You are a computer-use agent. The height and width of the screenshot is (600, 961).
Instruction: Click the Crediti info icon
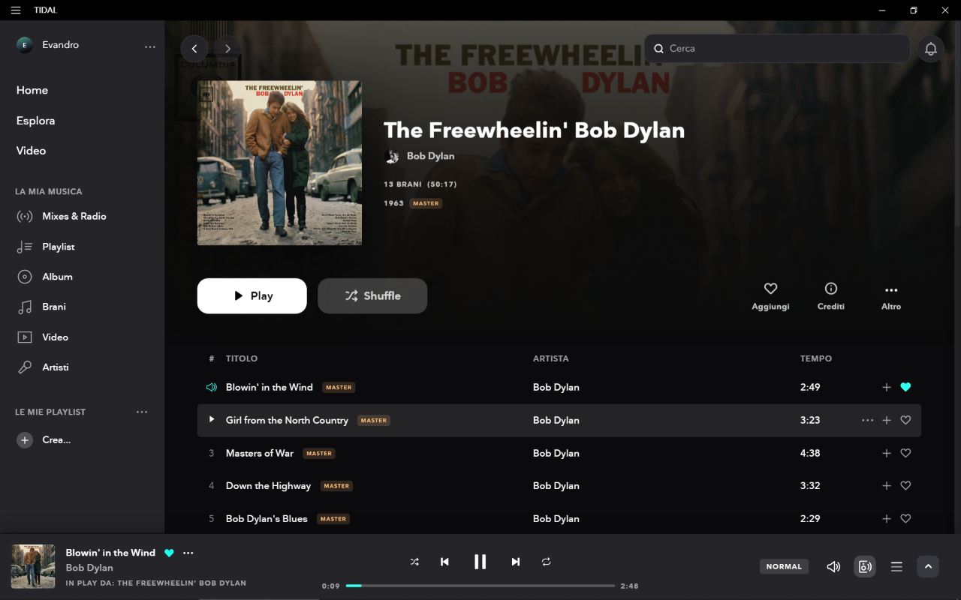coord(831,289)
